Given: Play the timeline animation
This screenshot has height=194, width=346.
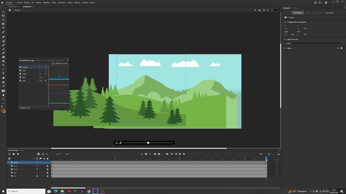Looking at the screenshot, I should (x=180, y=154).
